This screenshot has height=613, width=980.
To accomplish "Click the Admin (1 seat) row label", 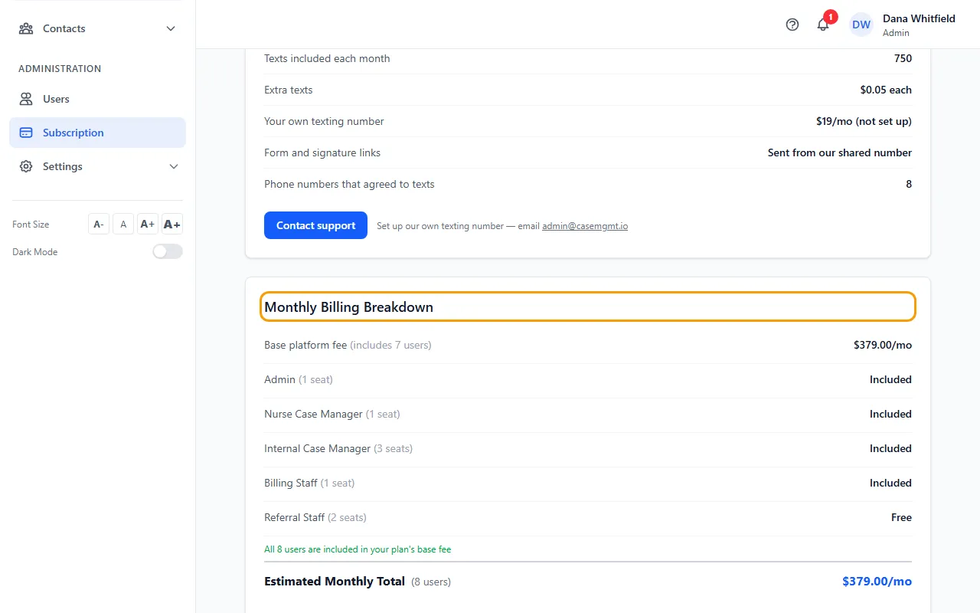I will click(x=299, y=379).
